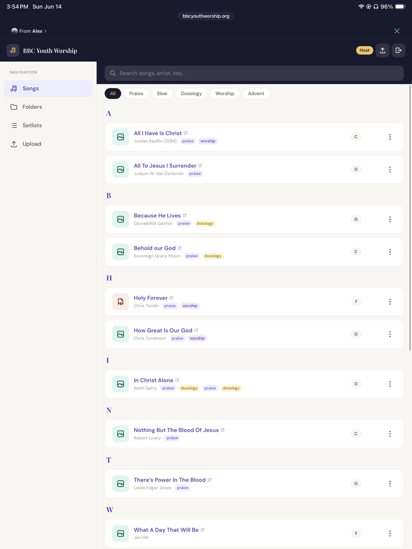This screenshot has width=412, height=549.
Task: Select the Advent filter chip
Action: coord(256,94)
